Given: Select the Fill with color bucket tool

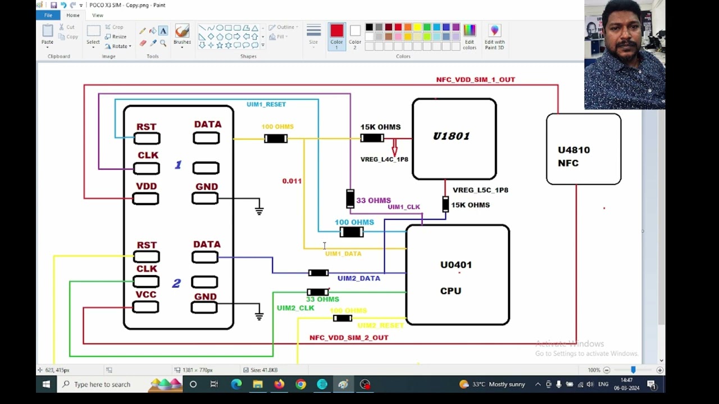Looking at the screenshot, I should click(x=153, y=31).
